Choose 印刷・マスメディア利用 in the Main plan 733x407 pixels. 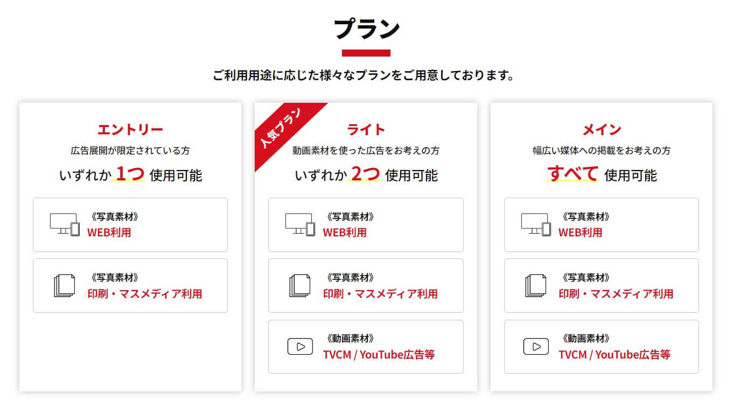point(616,294)
